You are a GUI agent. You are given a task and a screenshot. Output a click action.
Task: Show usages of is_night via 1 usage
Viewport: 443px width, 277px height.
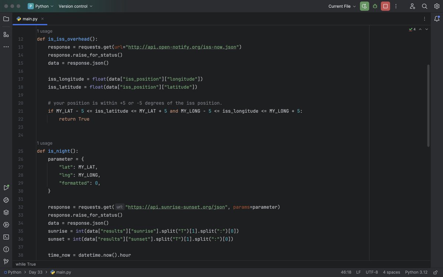45,143
